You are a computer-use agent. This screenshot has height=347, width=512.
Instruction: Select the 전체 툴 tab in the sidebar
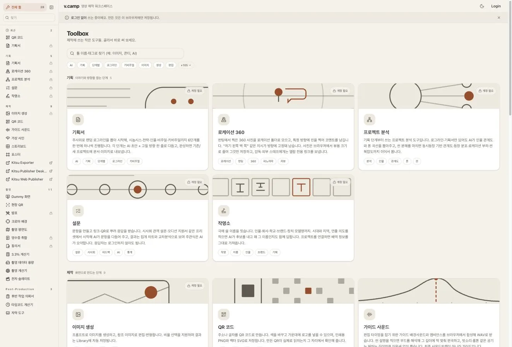point(25,7)
